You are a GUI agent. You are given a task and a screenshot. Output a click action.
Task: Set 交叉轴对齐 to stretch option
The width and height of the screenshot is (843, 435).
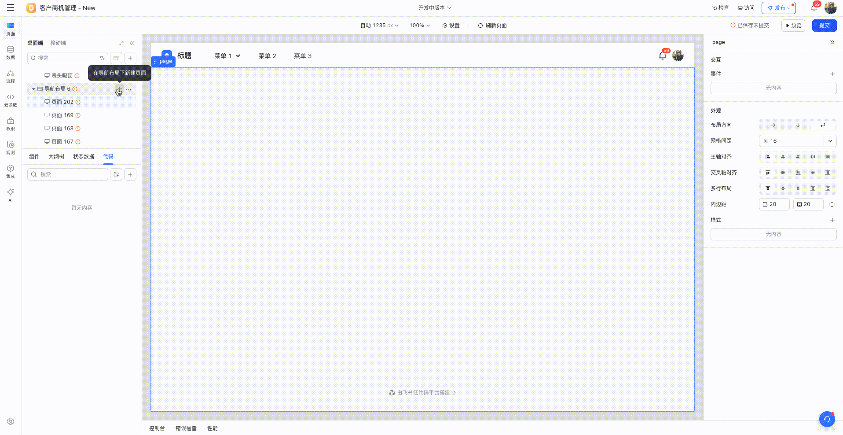828,173
